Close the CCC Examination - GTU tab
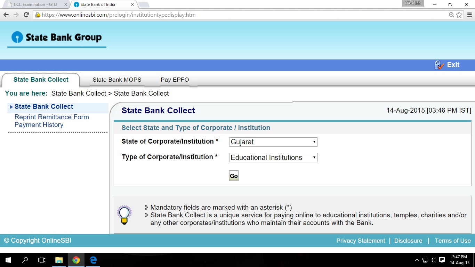The image size is (475, 267). [x=66, y=5]
